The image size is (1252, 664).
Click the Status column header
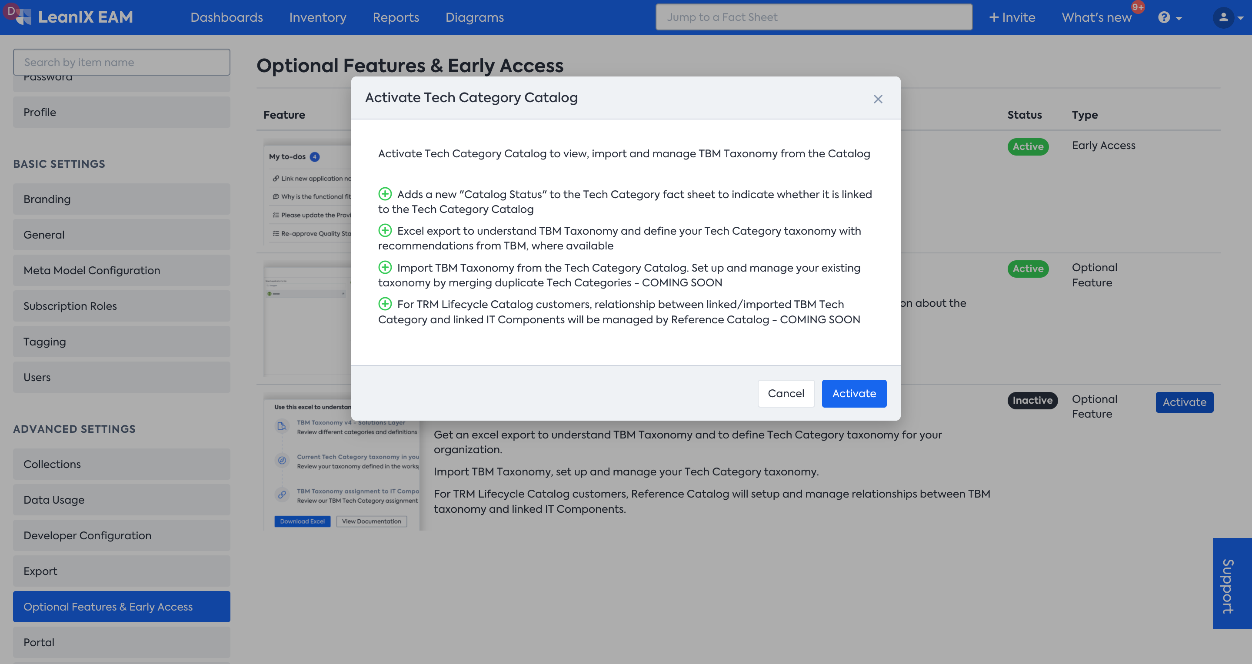click(x=1025, y=115)
